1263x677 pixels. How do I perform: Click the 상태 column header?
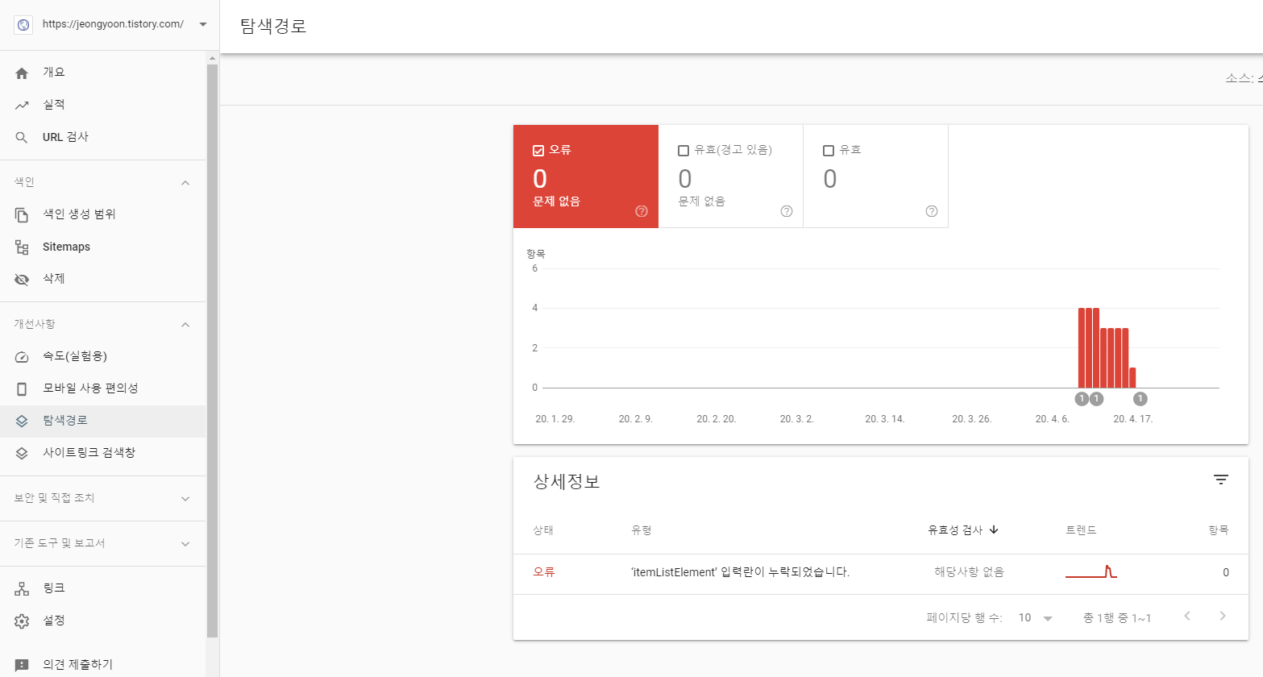point(543,530)
